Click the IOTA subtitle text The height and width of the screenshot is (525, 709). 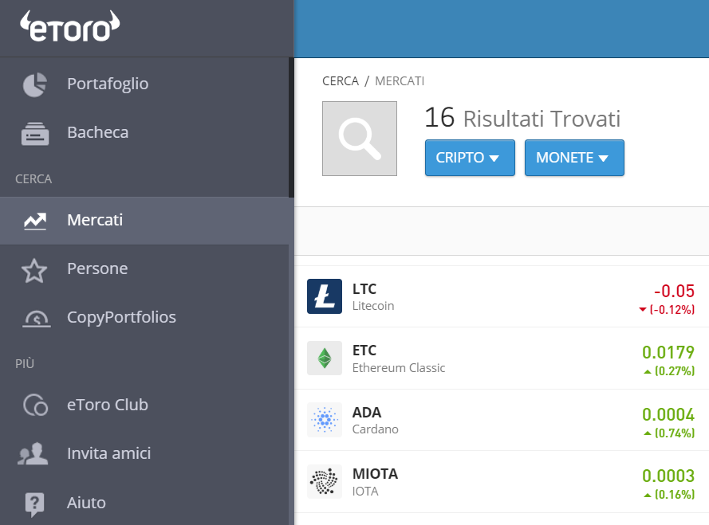[365, 492]
